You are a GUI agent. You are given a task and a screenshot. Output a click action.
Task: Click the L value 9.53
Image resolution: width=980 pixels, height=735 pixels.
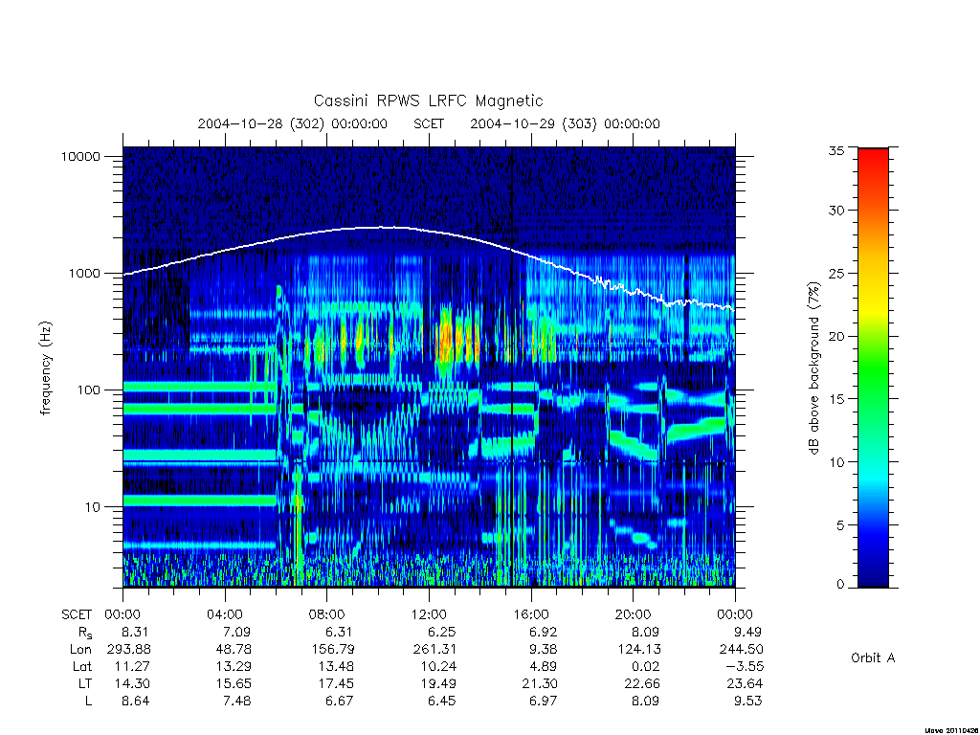(x=747, y=702)
